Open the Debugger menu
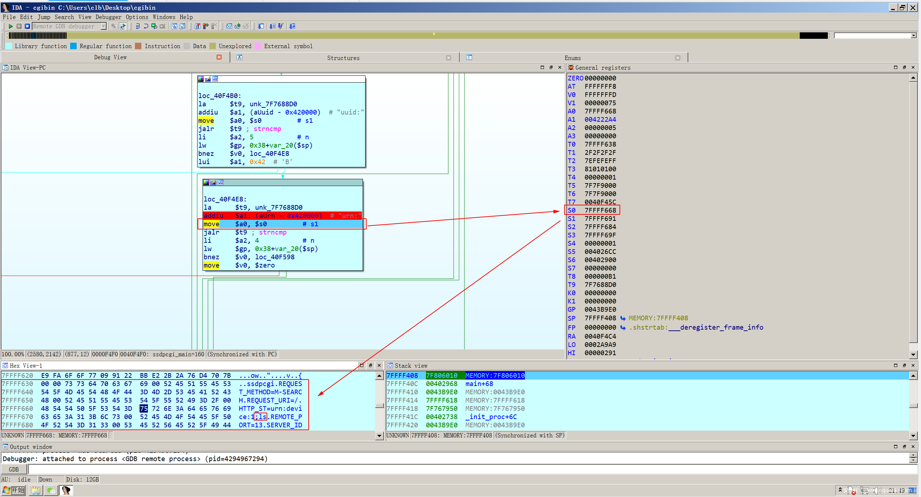Viewport: 921px width, 497px height. [x=108, y=17]
